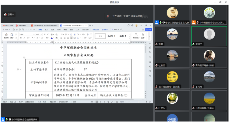
Task: Click the align right icon
Action: [x=68, y=38]
